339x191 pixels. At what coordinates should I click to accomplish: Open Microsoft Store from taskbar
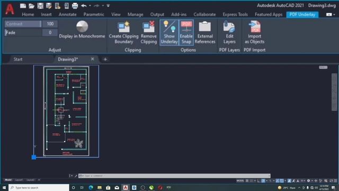click(108, 187)
